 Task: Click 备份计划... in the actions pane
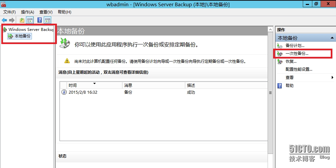click(x=295, y=46)
